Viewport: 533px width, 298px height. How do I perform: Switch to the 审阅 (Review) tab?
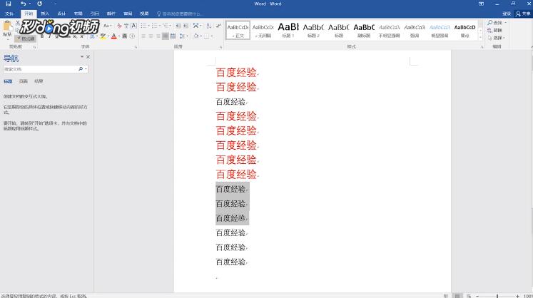(x=128, y=14)
